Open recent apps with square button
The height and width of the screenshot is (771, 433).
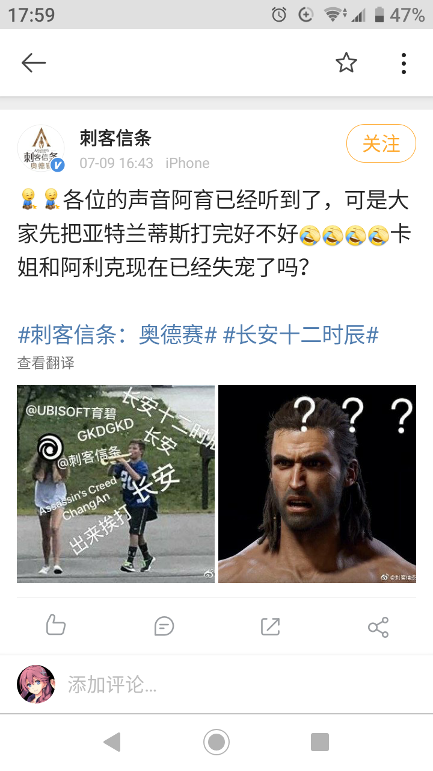[x=320, y=741]
